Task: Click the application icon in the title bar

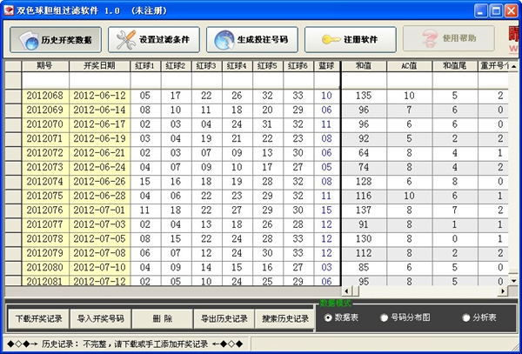Action: tap(9, 10)
